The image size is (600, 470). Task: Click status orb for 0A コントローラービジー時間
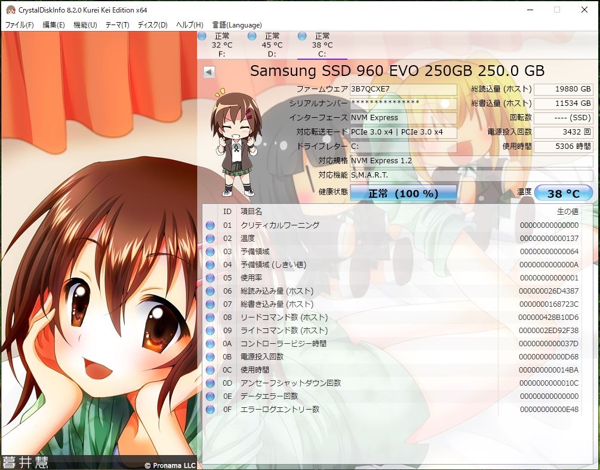tap(210, 343)
